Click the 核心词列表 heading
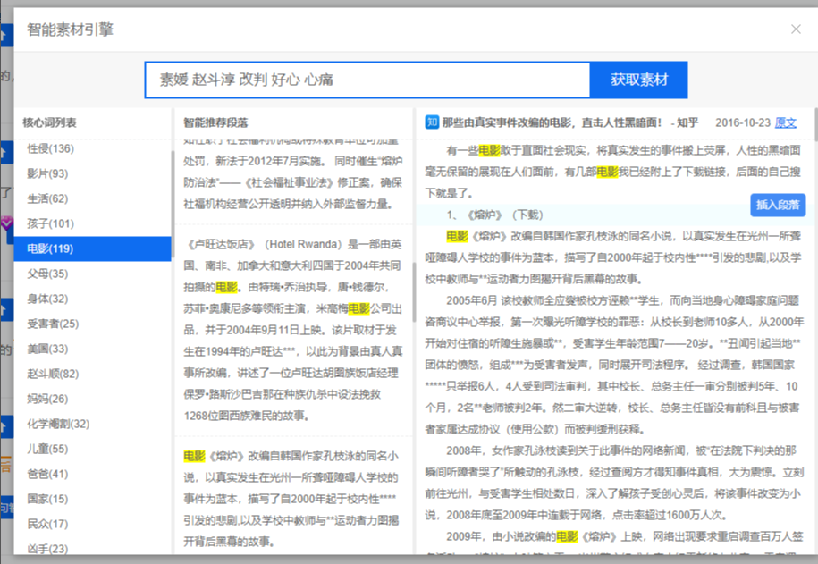818x564 pixels. click(x=49, y=122)
